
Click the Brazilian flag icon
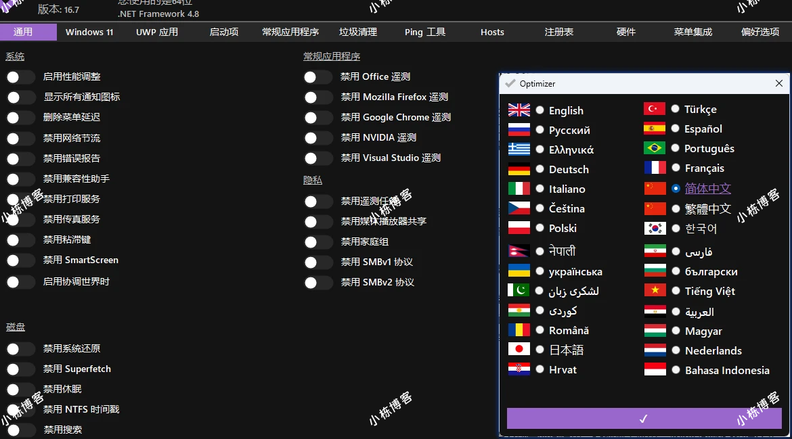point(655,148)
